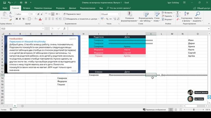Open the Общий number format dropdown
This screenshot has height=118, width=211.
(x=119, y=14)
